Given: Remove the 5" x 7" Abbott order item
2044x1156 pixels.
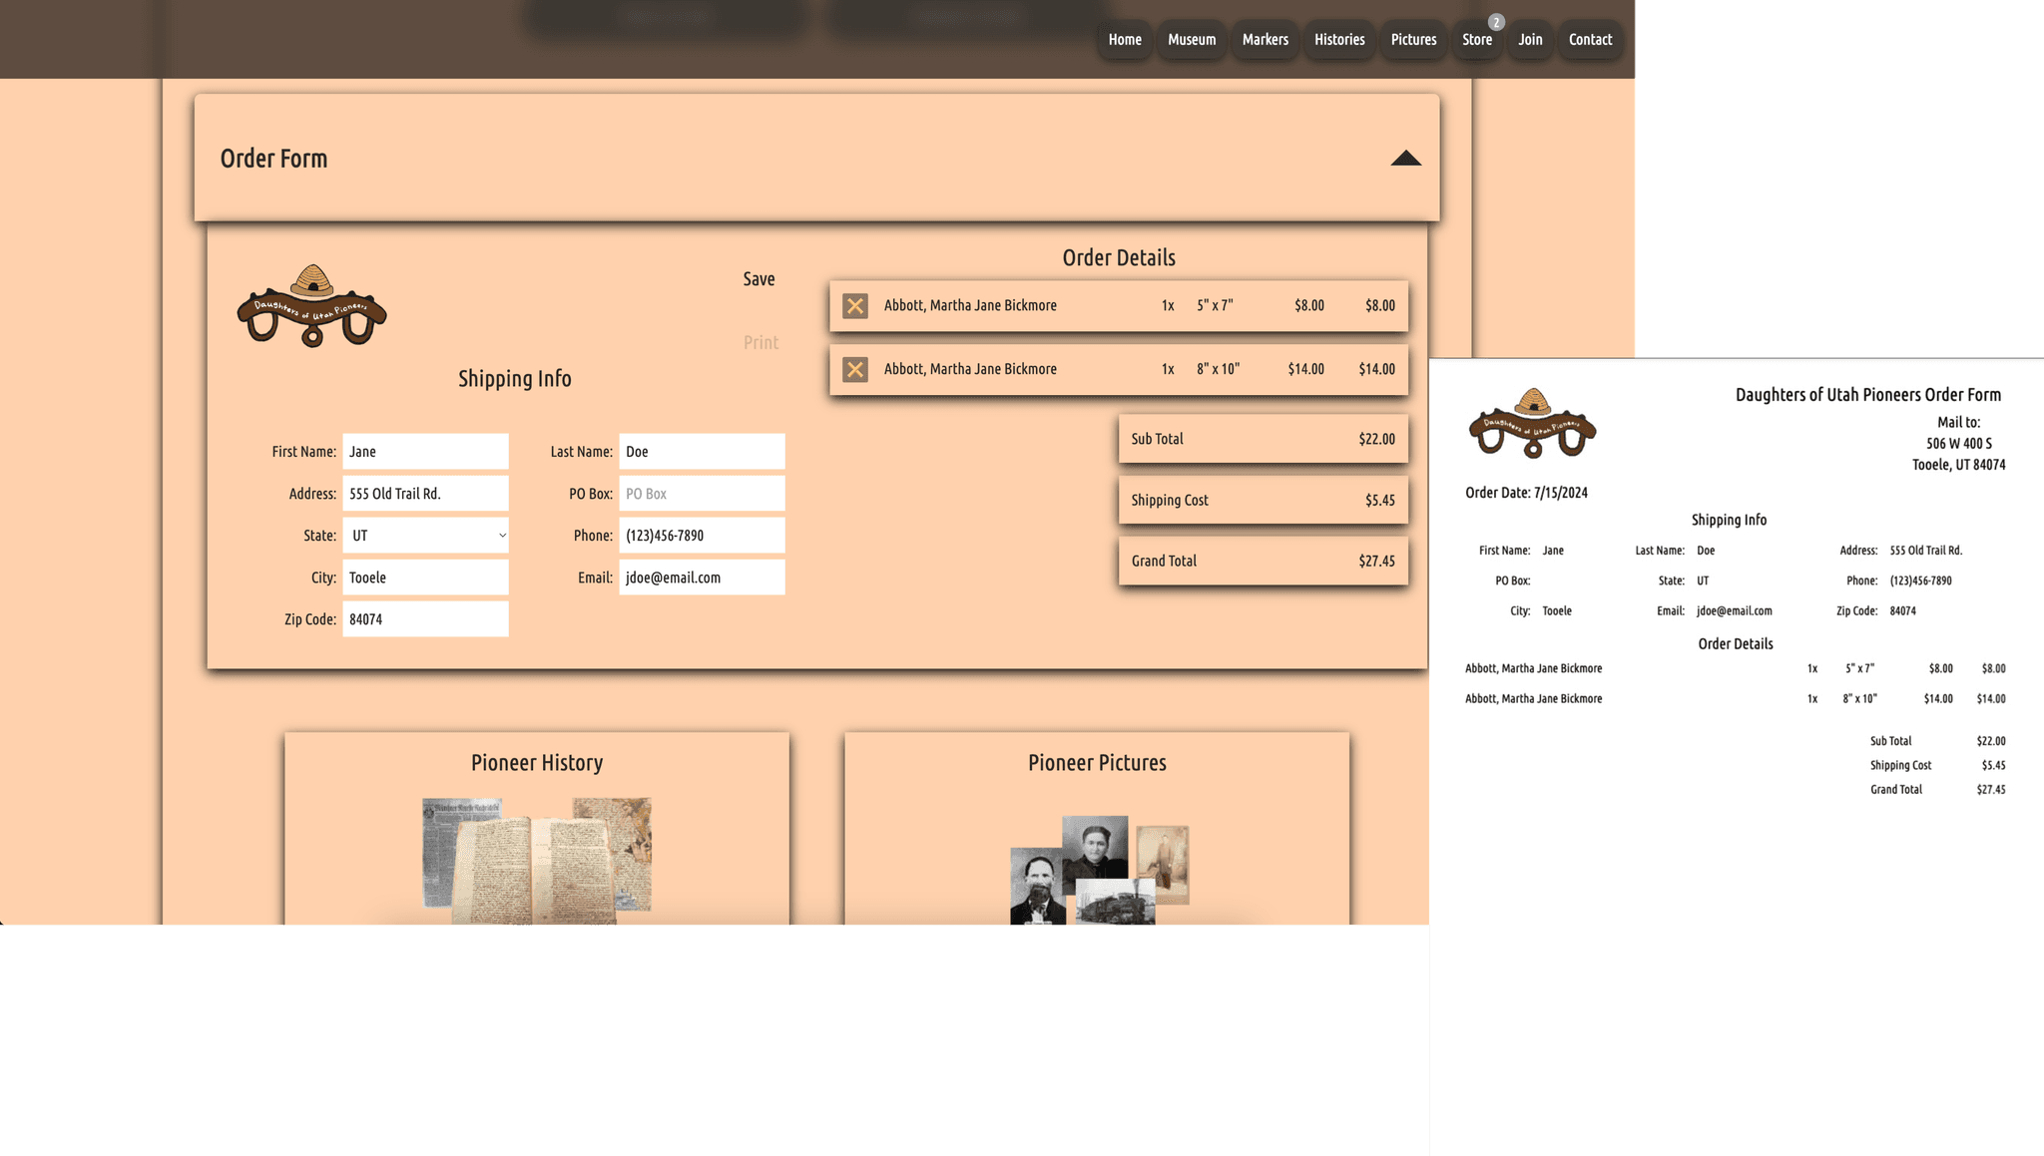Looking at the screenshot, I should pyautogui.click(x=855, y=306).
